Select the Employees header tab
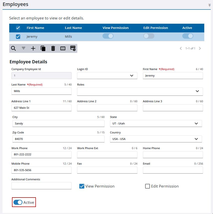Image resolution: width=213 pixels, height=214 pixels. 15,4
